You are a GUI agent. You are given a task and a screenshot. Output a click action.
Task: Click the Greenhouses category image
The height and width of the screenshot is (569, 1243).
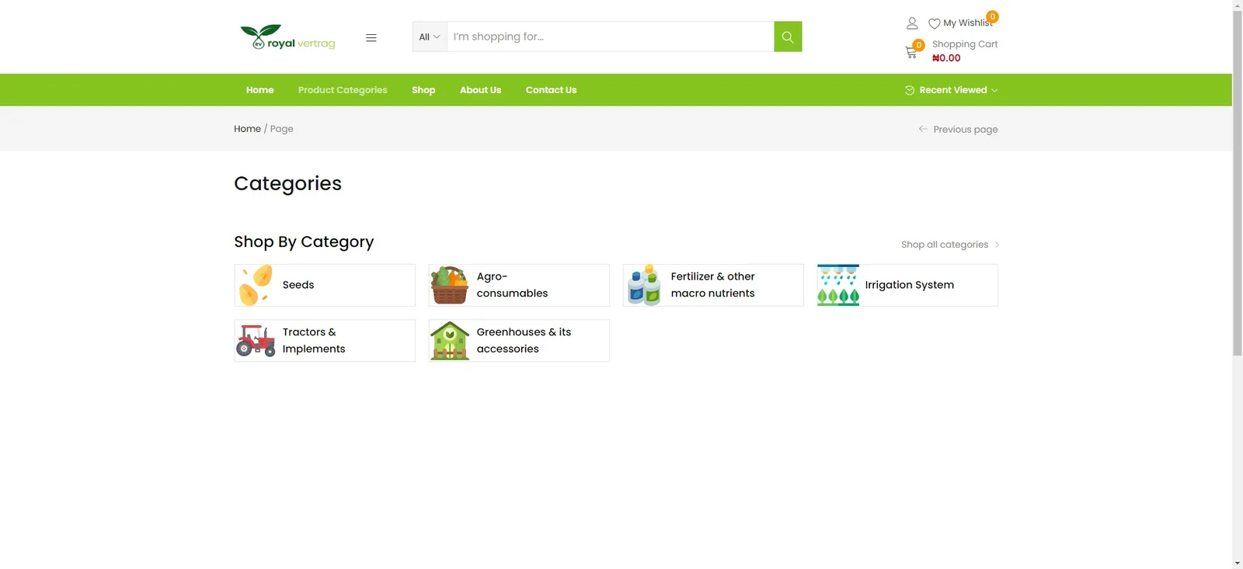pyautogui.click(x=450, y=341)
